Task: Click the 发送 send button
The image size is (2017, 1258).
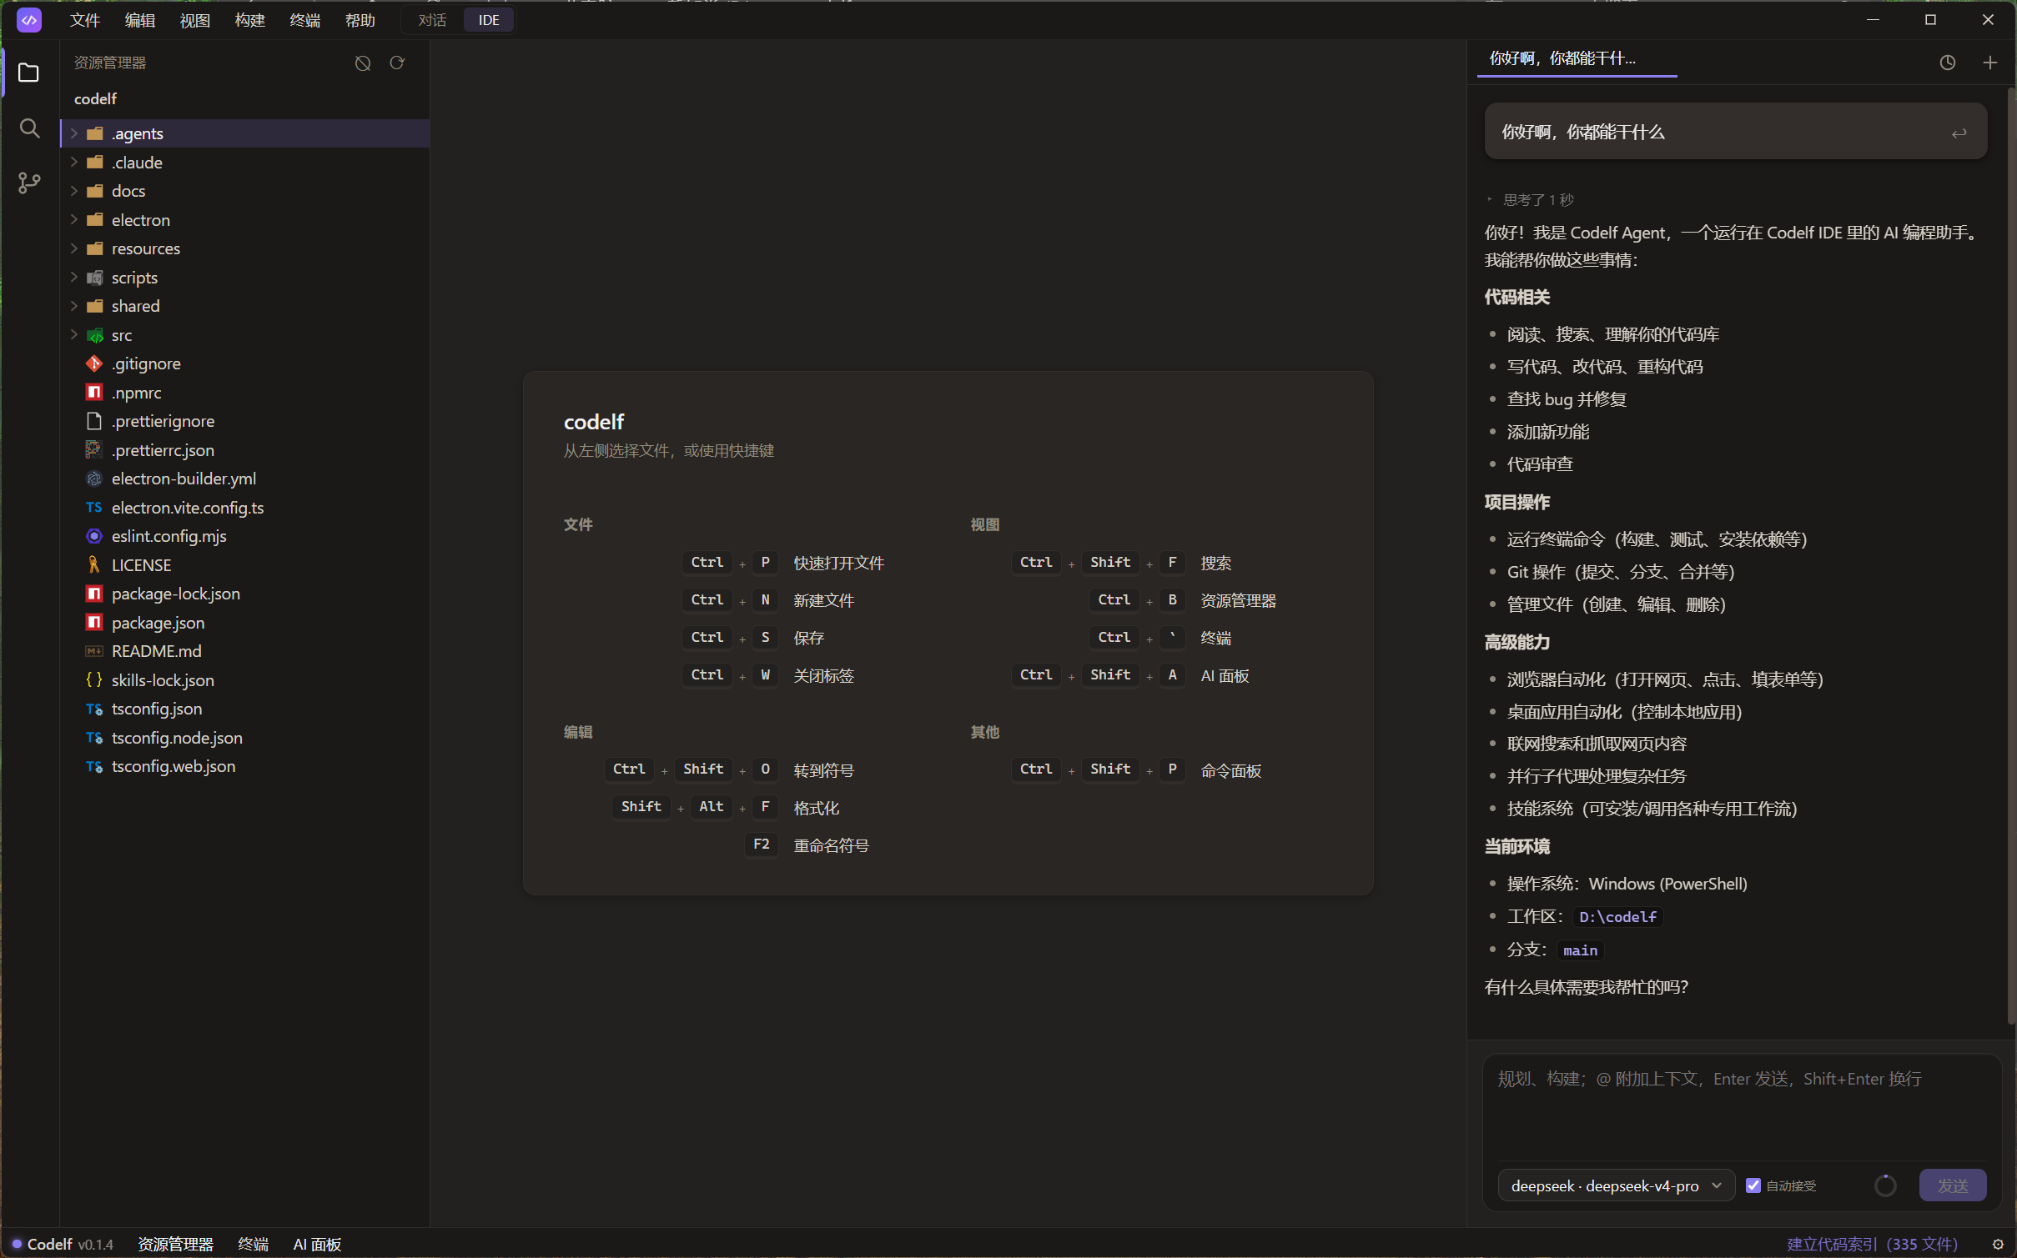Action: (1953, 1185)
